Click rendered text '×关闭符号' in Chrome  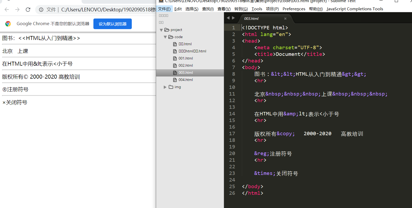[15, 102]
